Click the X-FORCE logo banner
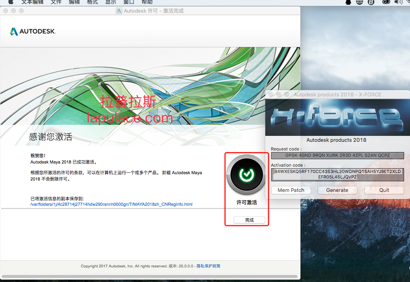The image size is (410, 282). [337, 117]
